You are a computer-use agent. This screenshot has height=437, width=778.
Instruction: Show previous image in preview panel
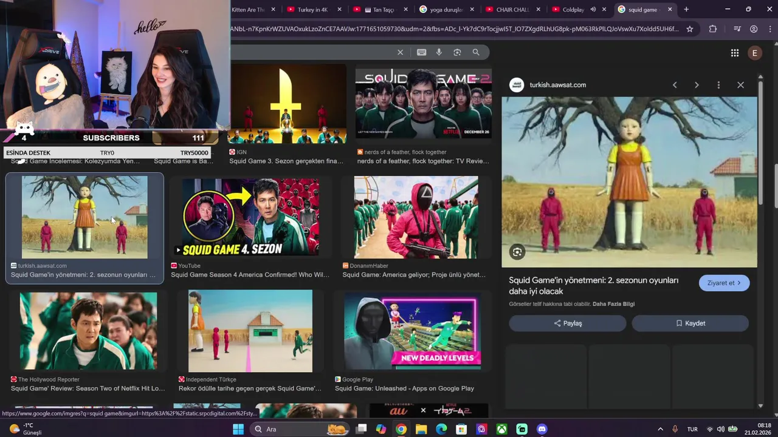click(675, 85)
